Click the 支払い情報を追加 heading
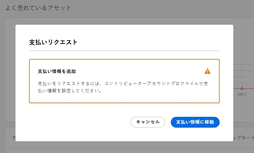 [57, 71]
